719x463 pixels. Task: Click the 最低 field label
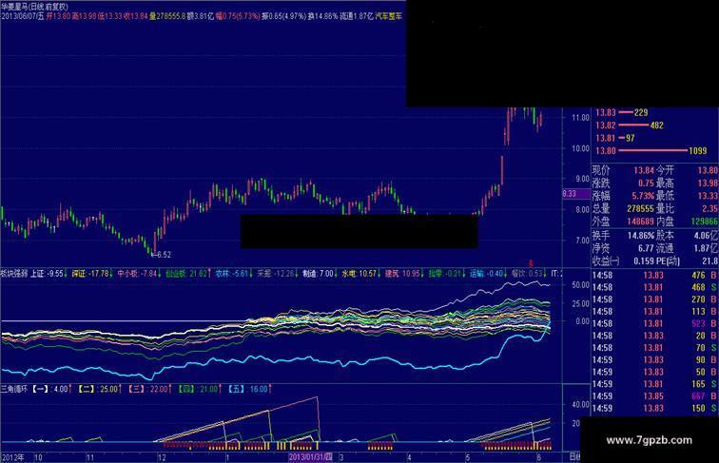click(x=665, y=196)
